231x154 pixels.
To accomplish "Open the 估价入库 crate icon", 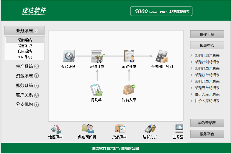I will tap(129, 90).
